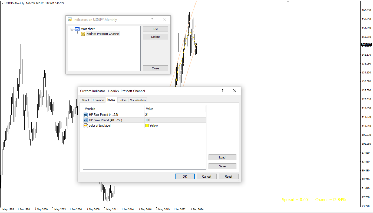Image resolution: width=373 pixels, height=213 pixels.
Task: Click the Main chart icon in indicators tree
Action: coord(77,29)
